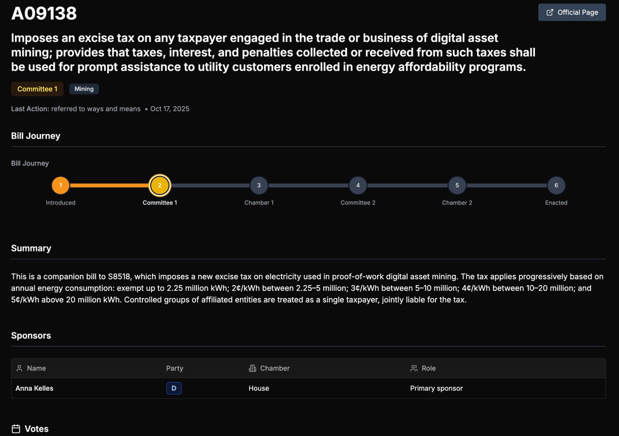Screen dimensions: 619x436
Task: Select step 3 Chamber 1 circle
Action: [259, 186]
